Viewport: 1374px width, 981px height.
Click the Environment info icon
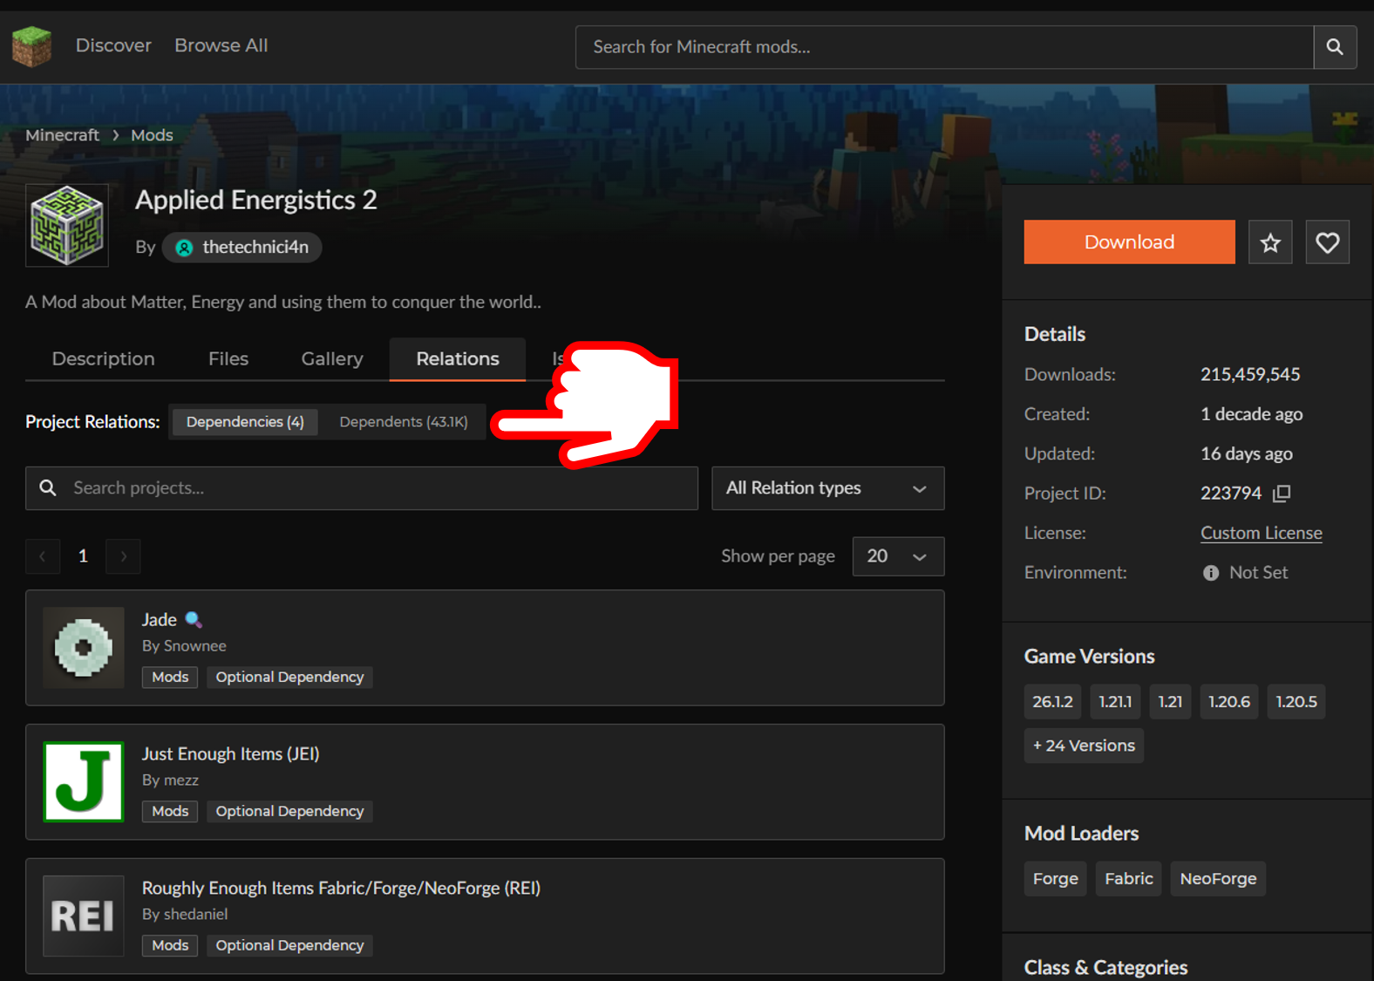(1211, 573)
